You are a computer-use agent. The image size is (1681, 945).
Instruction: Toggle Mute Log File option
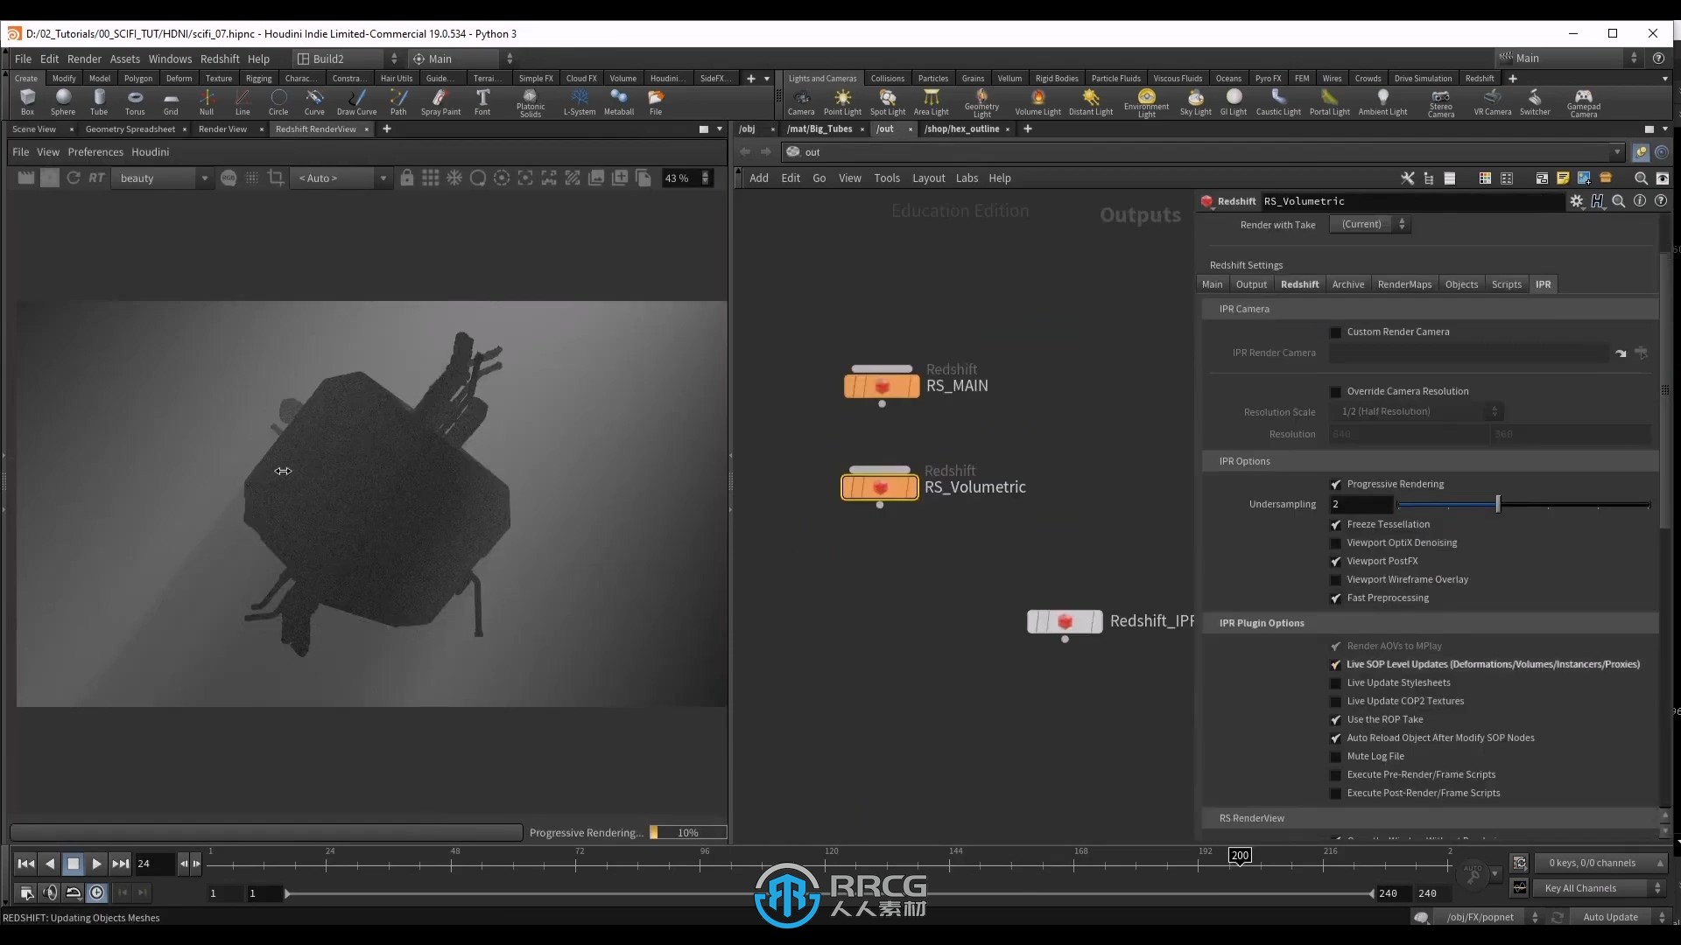[x=1337, y=756]
